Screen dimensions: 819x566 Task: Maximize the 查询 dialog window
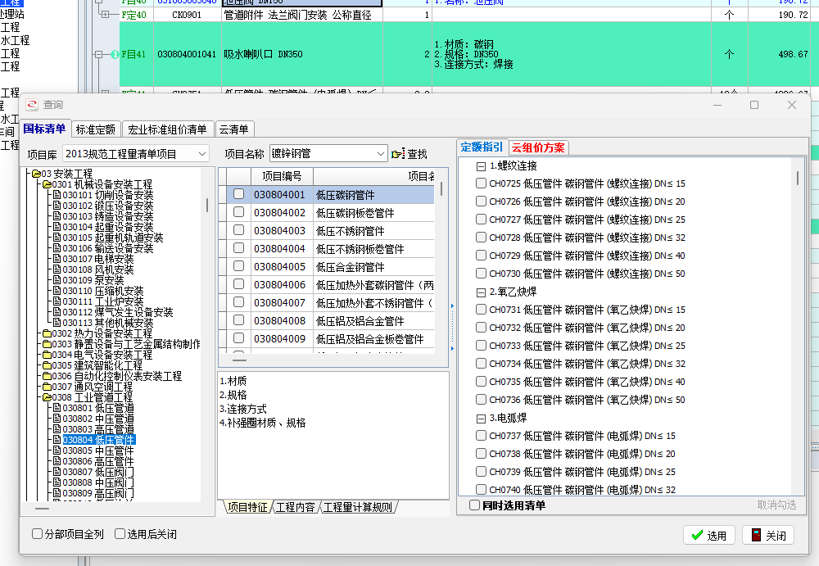(x=754, y=105)
